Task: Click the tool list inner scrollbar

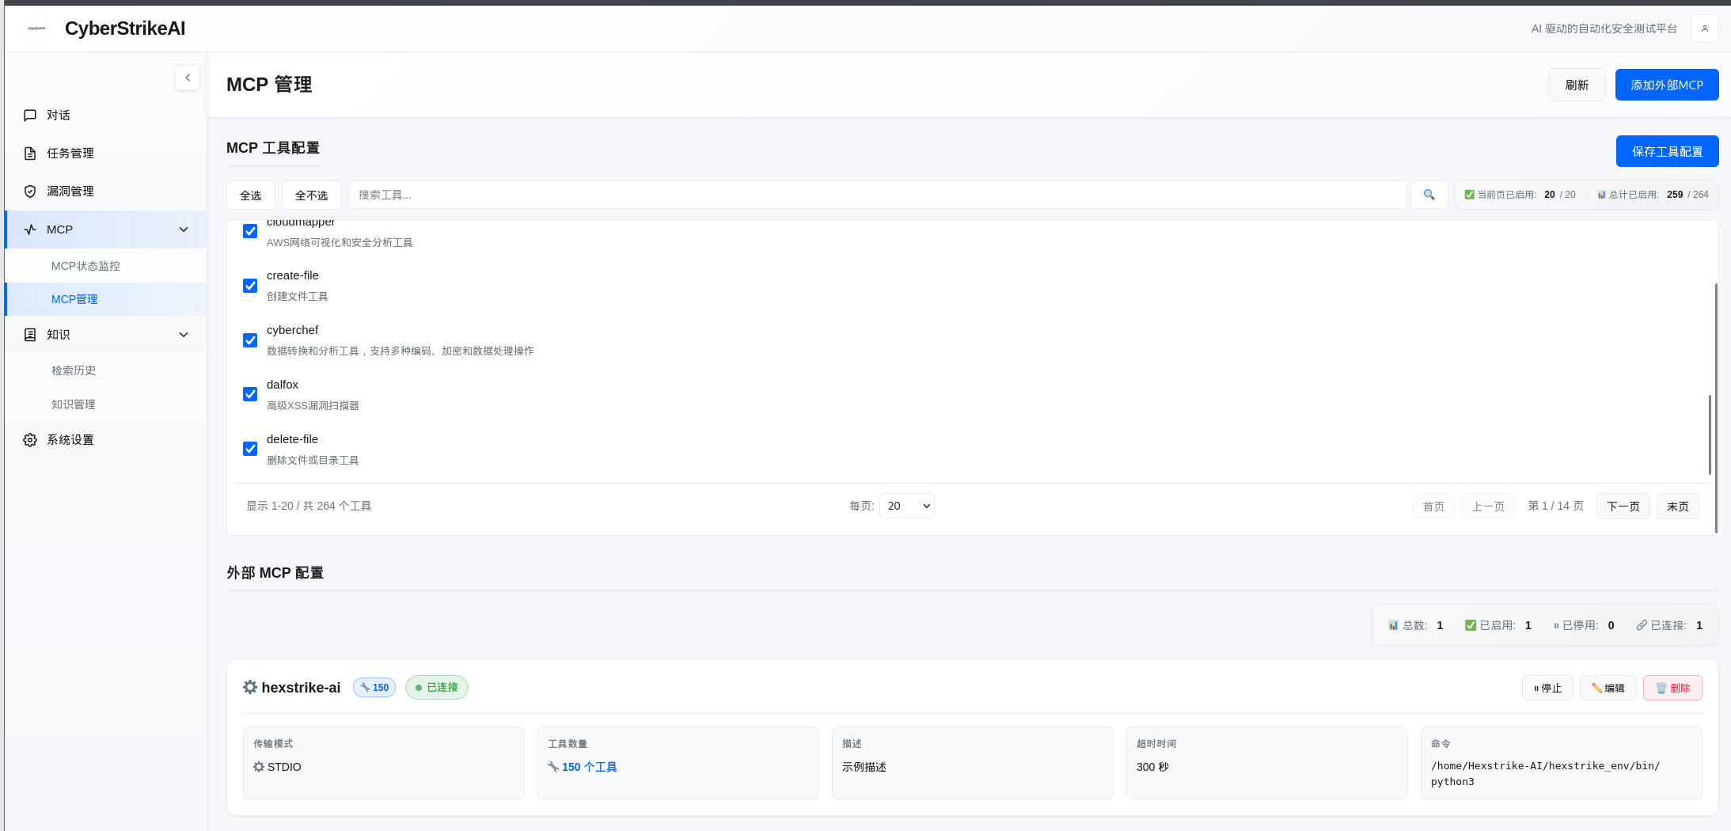Action: [1710, 434]
